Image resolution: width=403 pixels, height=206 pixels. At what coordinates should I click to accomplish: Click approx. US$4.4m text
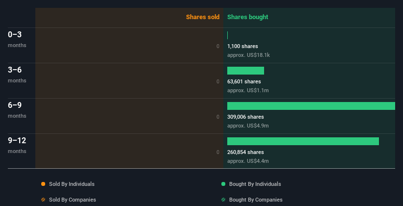[248, 161]
